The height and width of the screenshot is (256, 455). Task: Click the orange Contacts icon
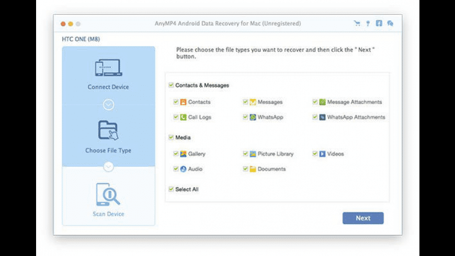[x=183, y=102]
